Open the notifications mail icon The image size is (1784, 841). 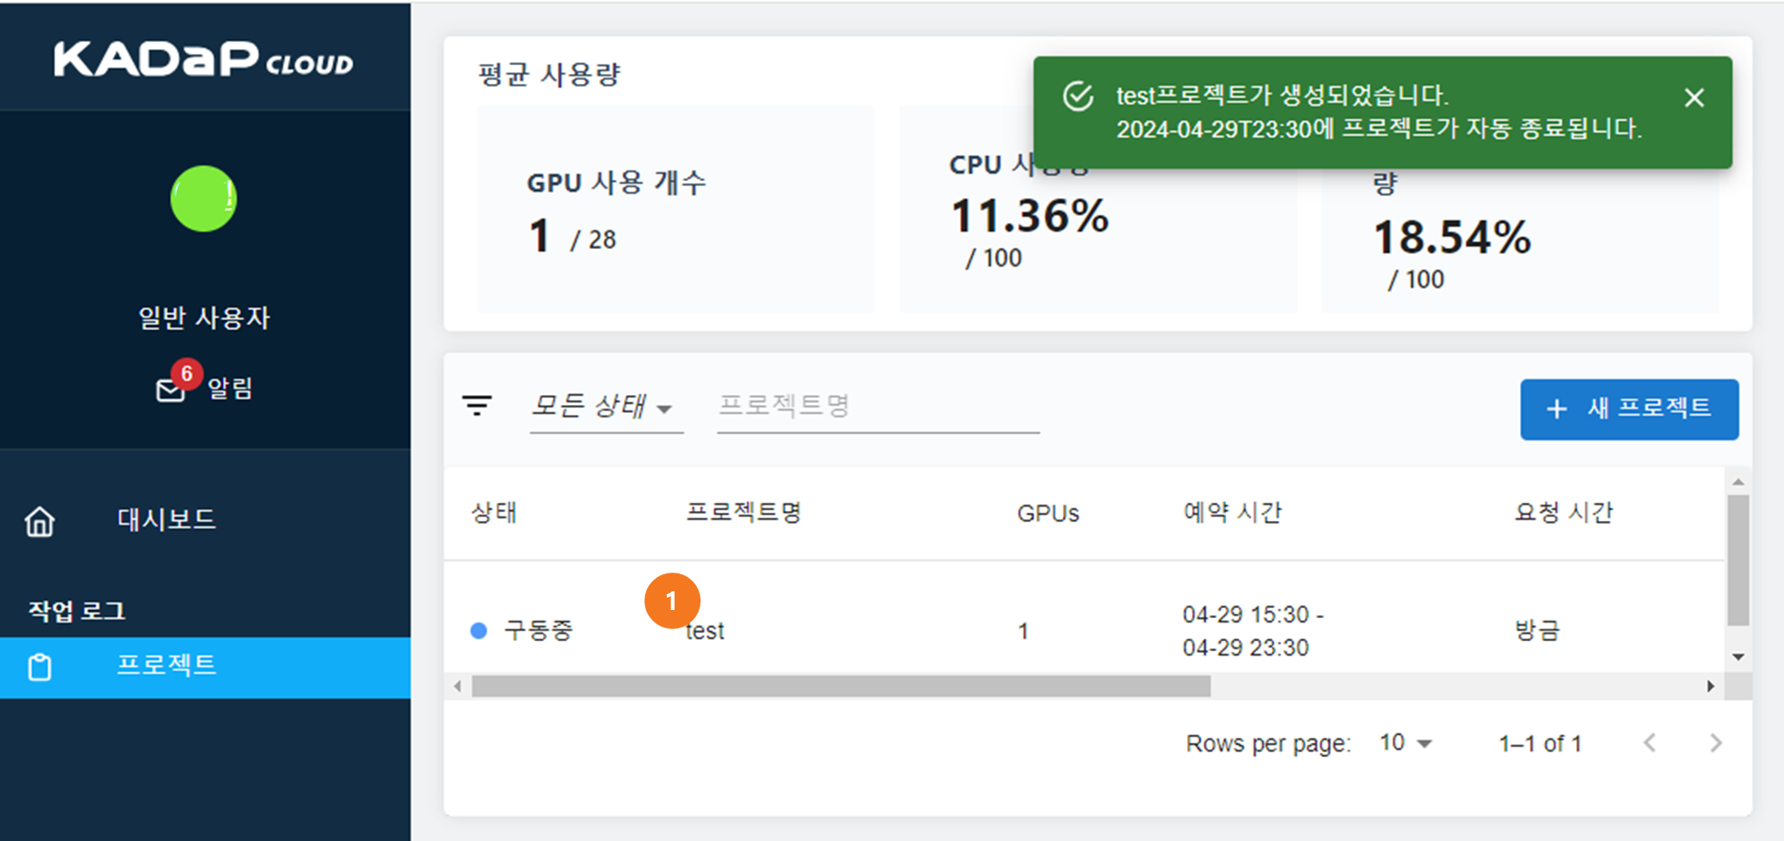[170, 390]
